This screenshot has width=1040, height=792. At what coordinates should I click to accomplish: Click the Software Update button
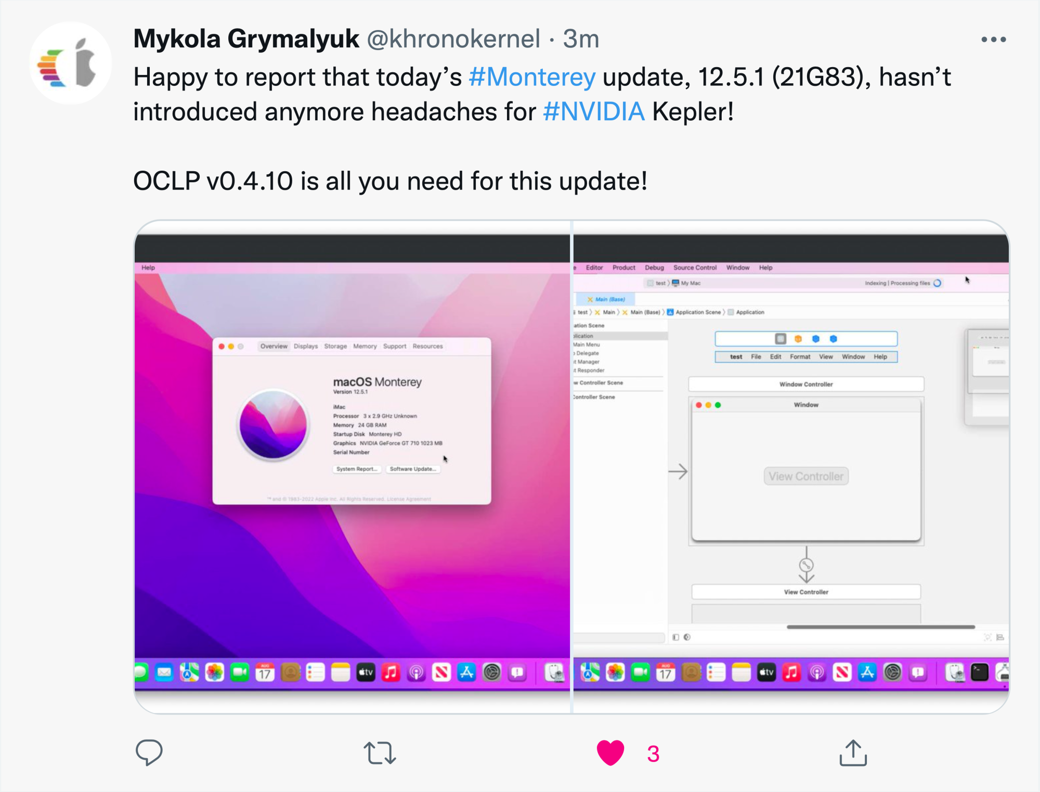click(x=413, y=469)
